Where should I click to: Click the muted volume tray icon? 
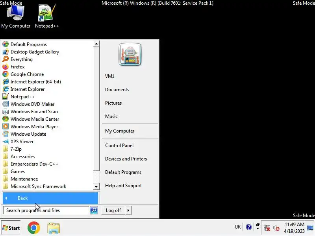(276, 228)
